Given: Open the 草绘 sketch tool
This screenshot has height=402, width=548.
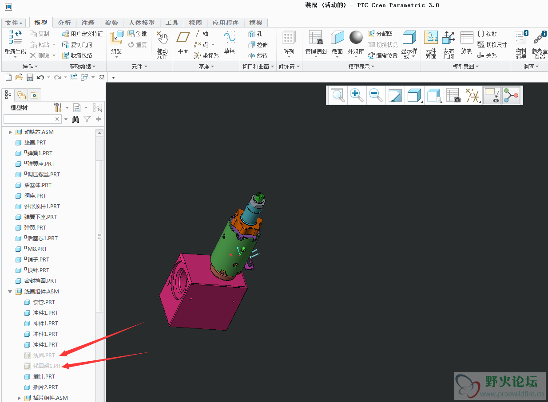Looking at the screenshot, I should (229, 38).
